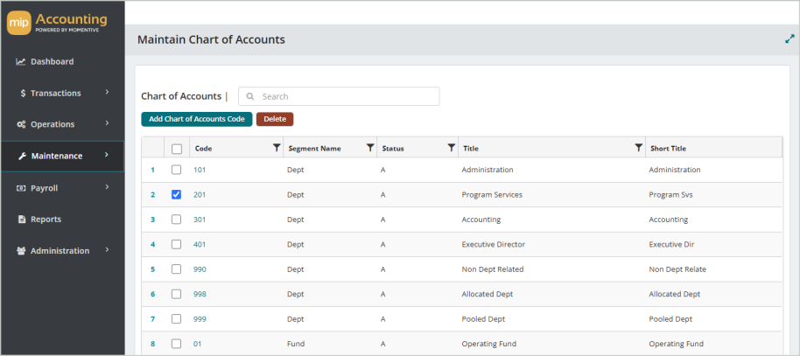Open the Status column filter icon
Screen dimensions: 800x356
(451, 148)
